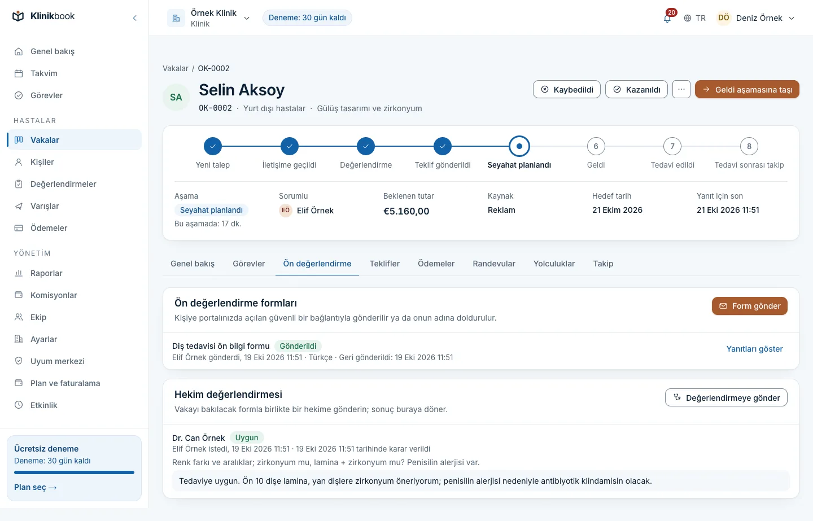Click the Komisyonlar wallet icon
This screenshot has height=521, width=813.
pyautogui.click(x=19, y=295)
